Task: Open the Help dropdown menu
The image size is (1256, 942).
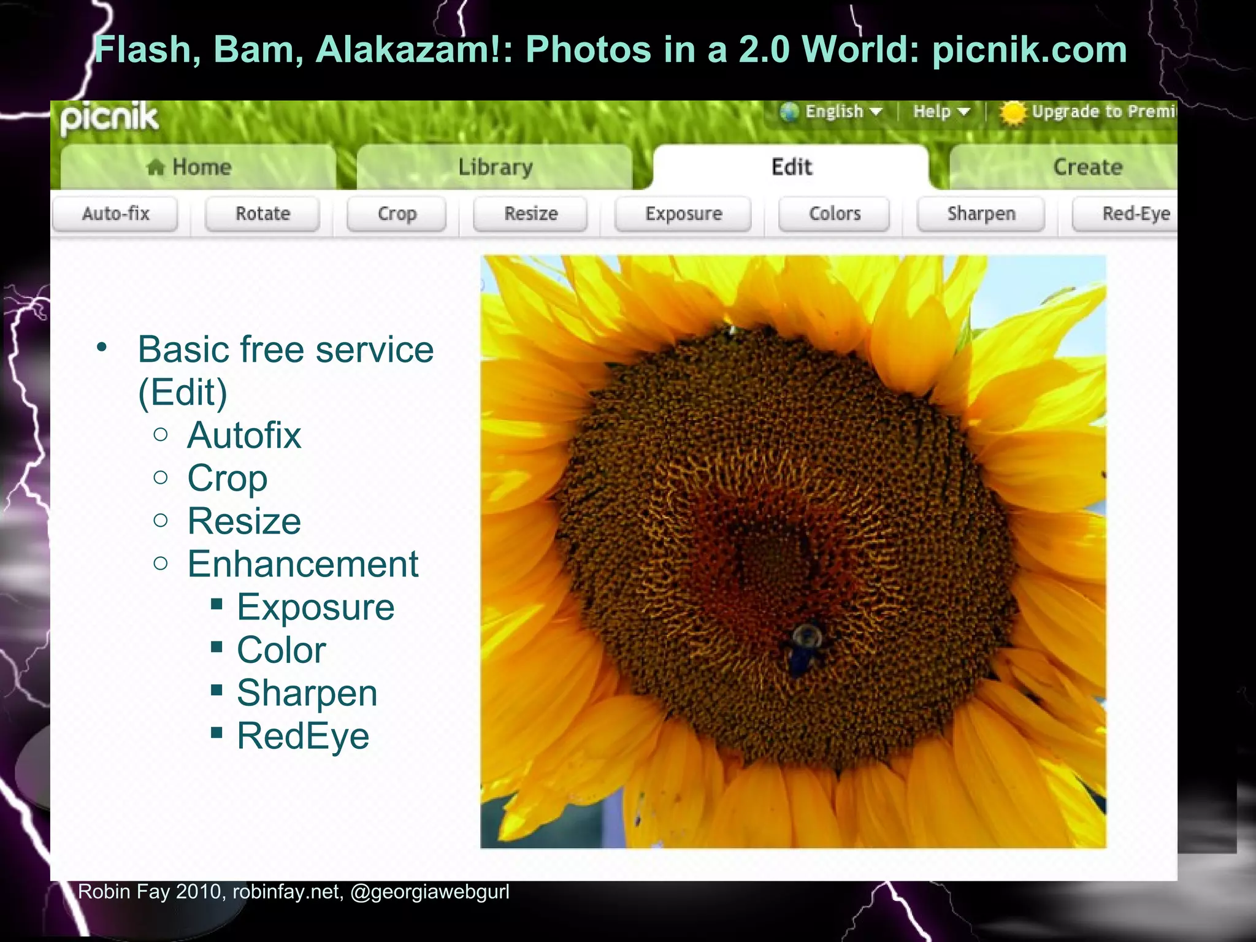Action: 941,112
